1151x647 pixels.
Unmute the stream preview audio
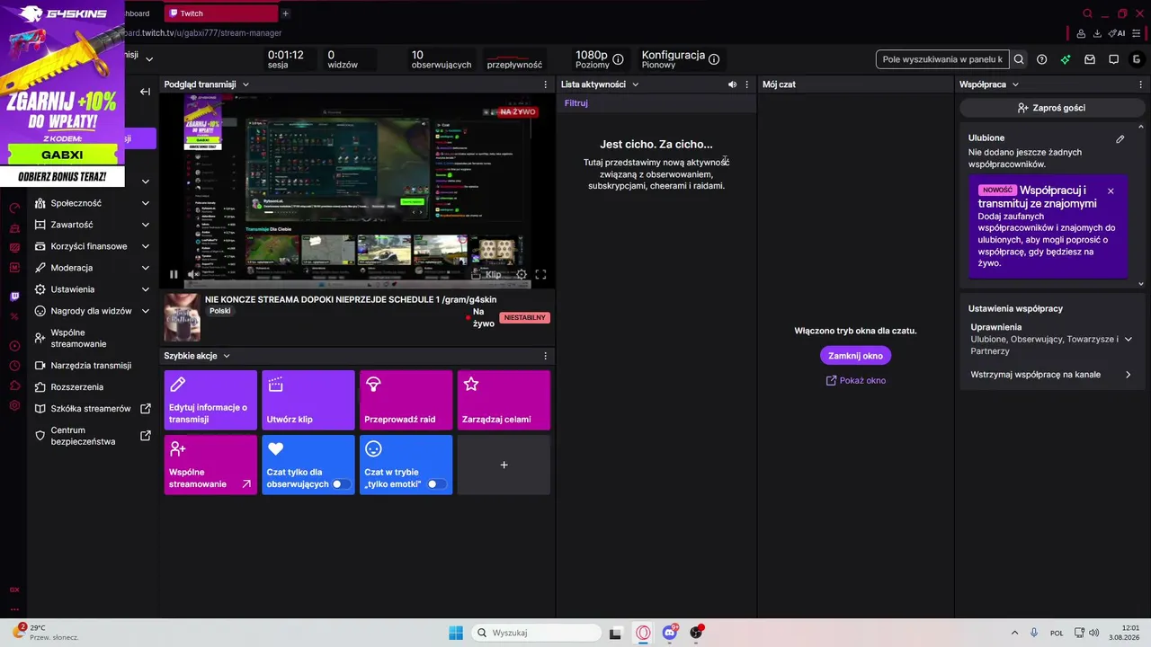point(192,274)
